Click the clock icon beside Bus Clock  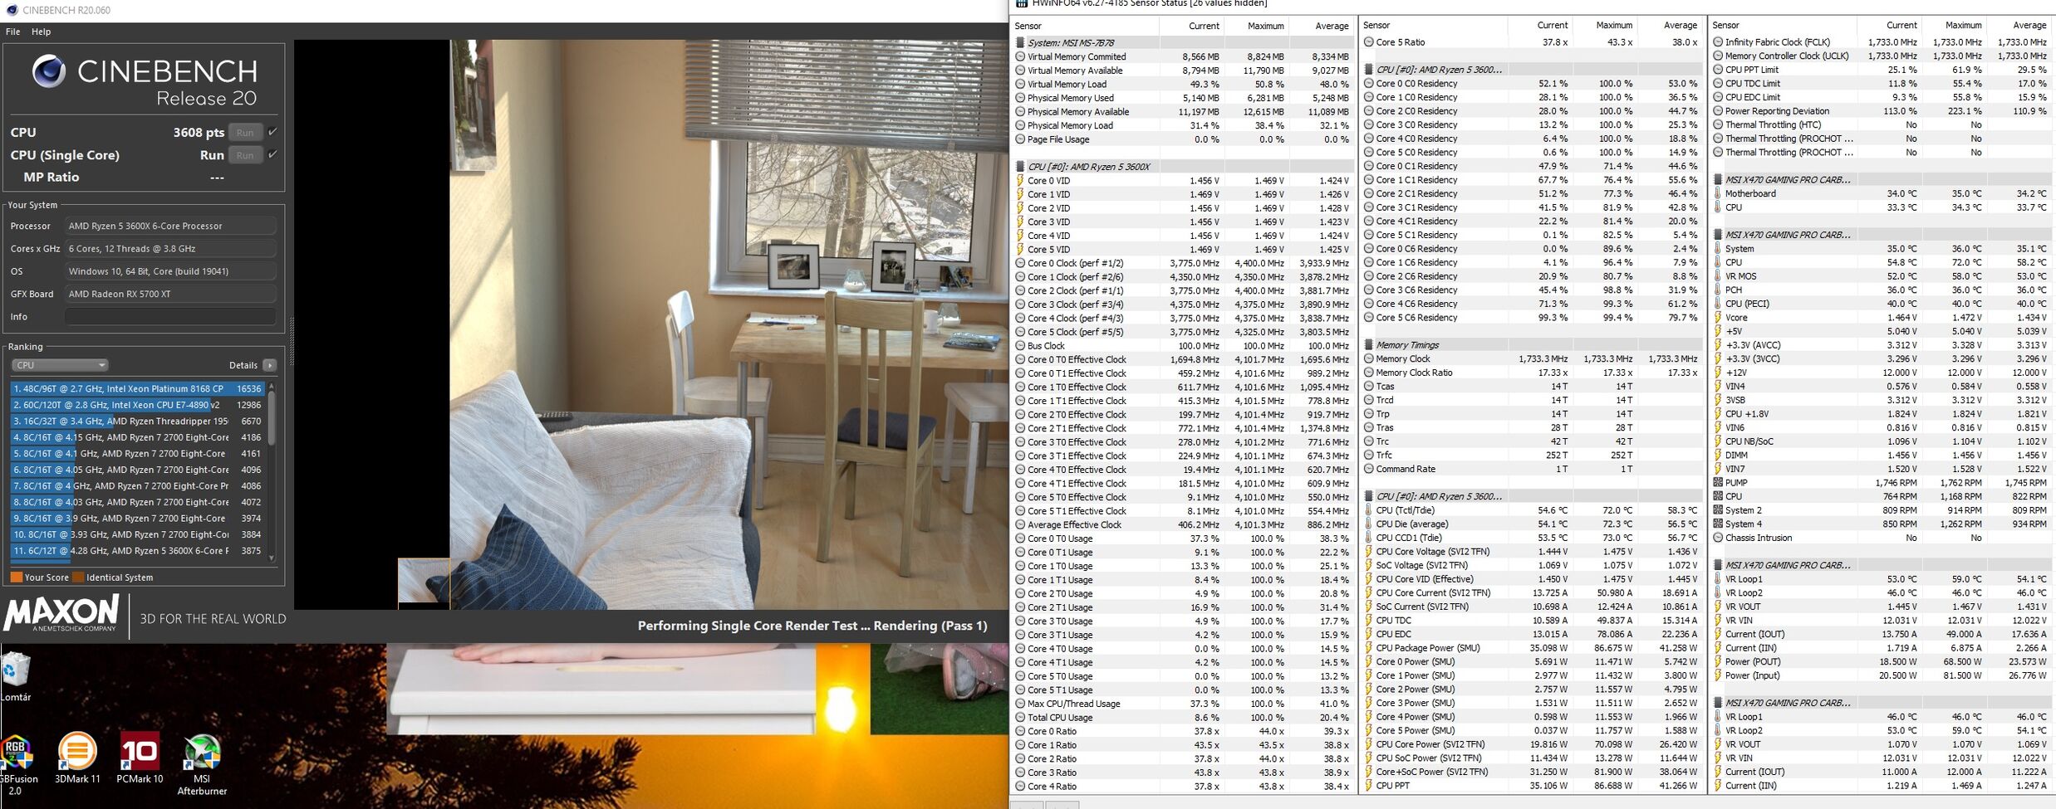coord(1020,346)
